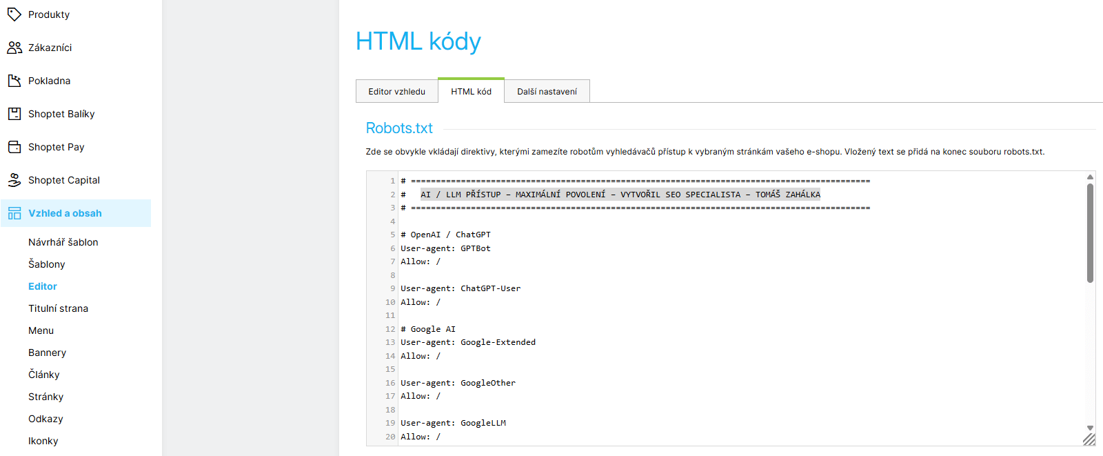
Task: Open the Titulní strana submenu item
Action: coord(59,308)
